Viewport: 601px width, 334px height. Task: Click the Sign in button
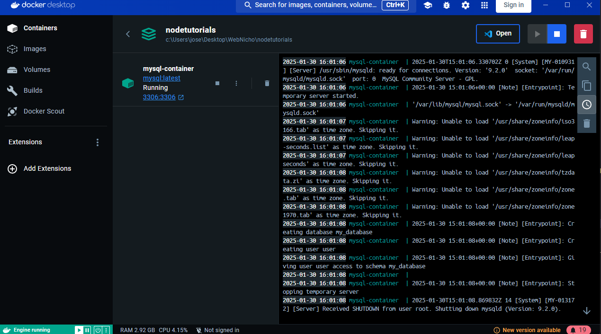(x=514, y=5)
